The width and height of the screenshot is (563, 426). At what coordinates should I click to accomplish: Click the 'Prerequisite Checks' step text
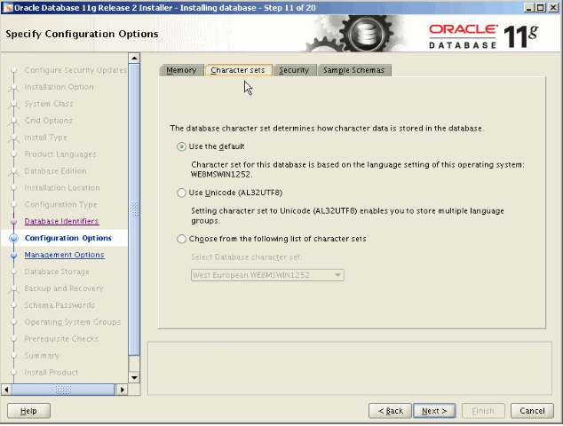(61, 339)
